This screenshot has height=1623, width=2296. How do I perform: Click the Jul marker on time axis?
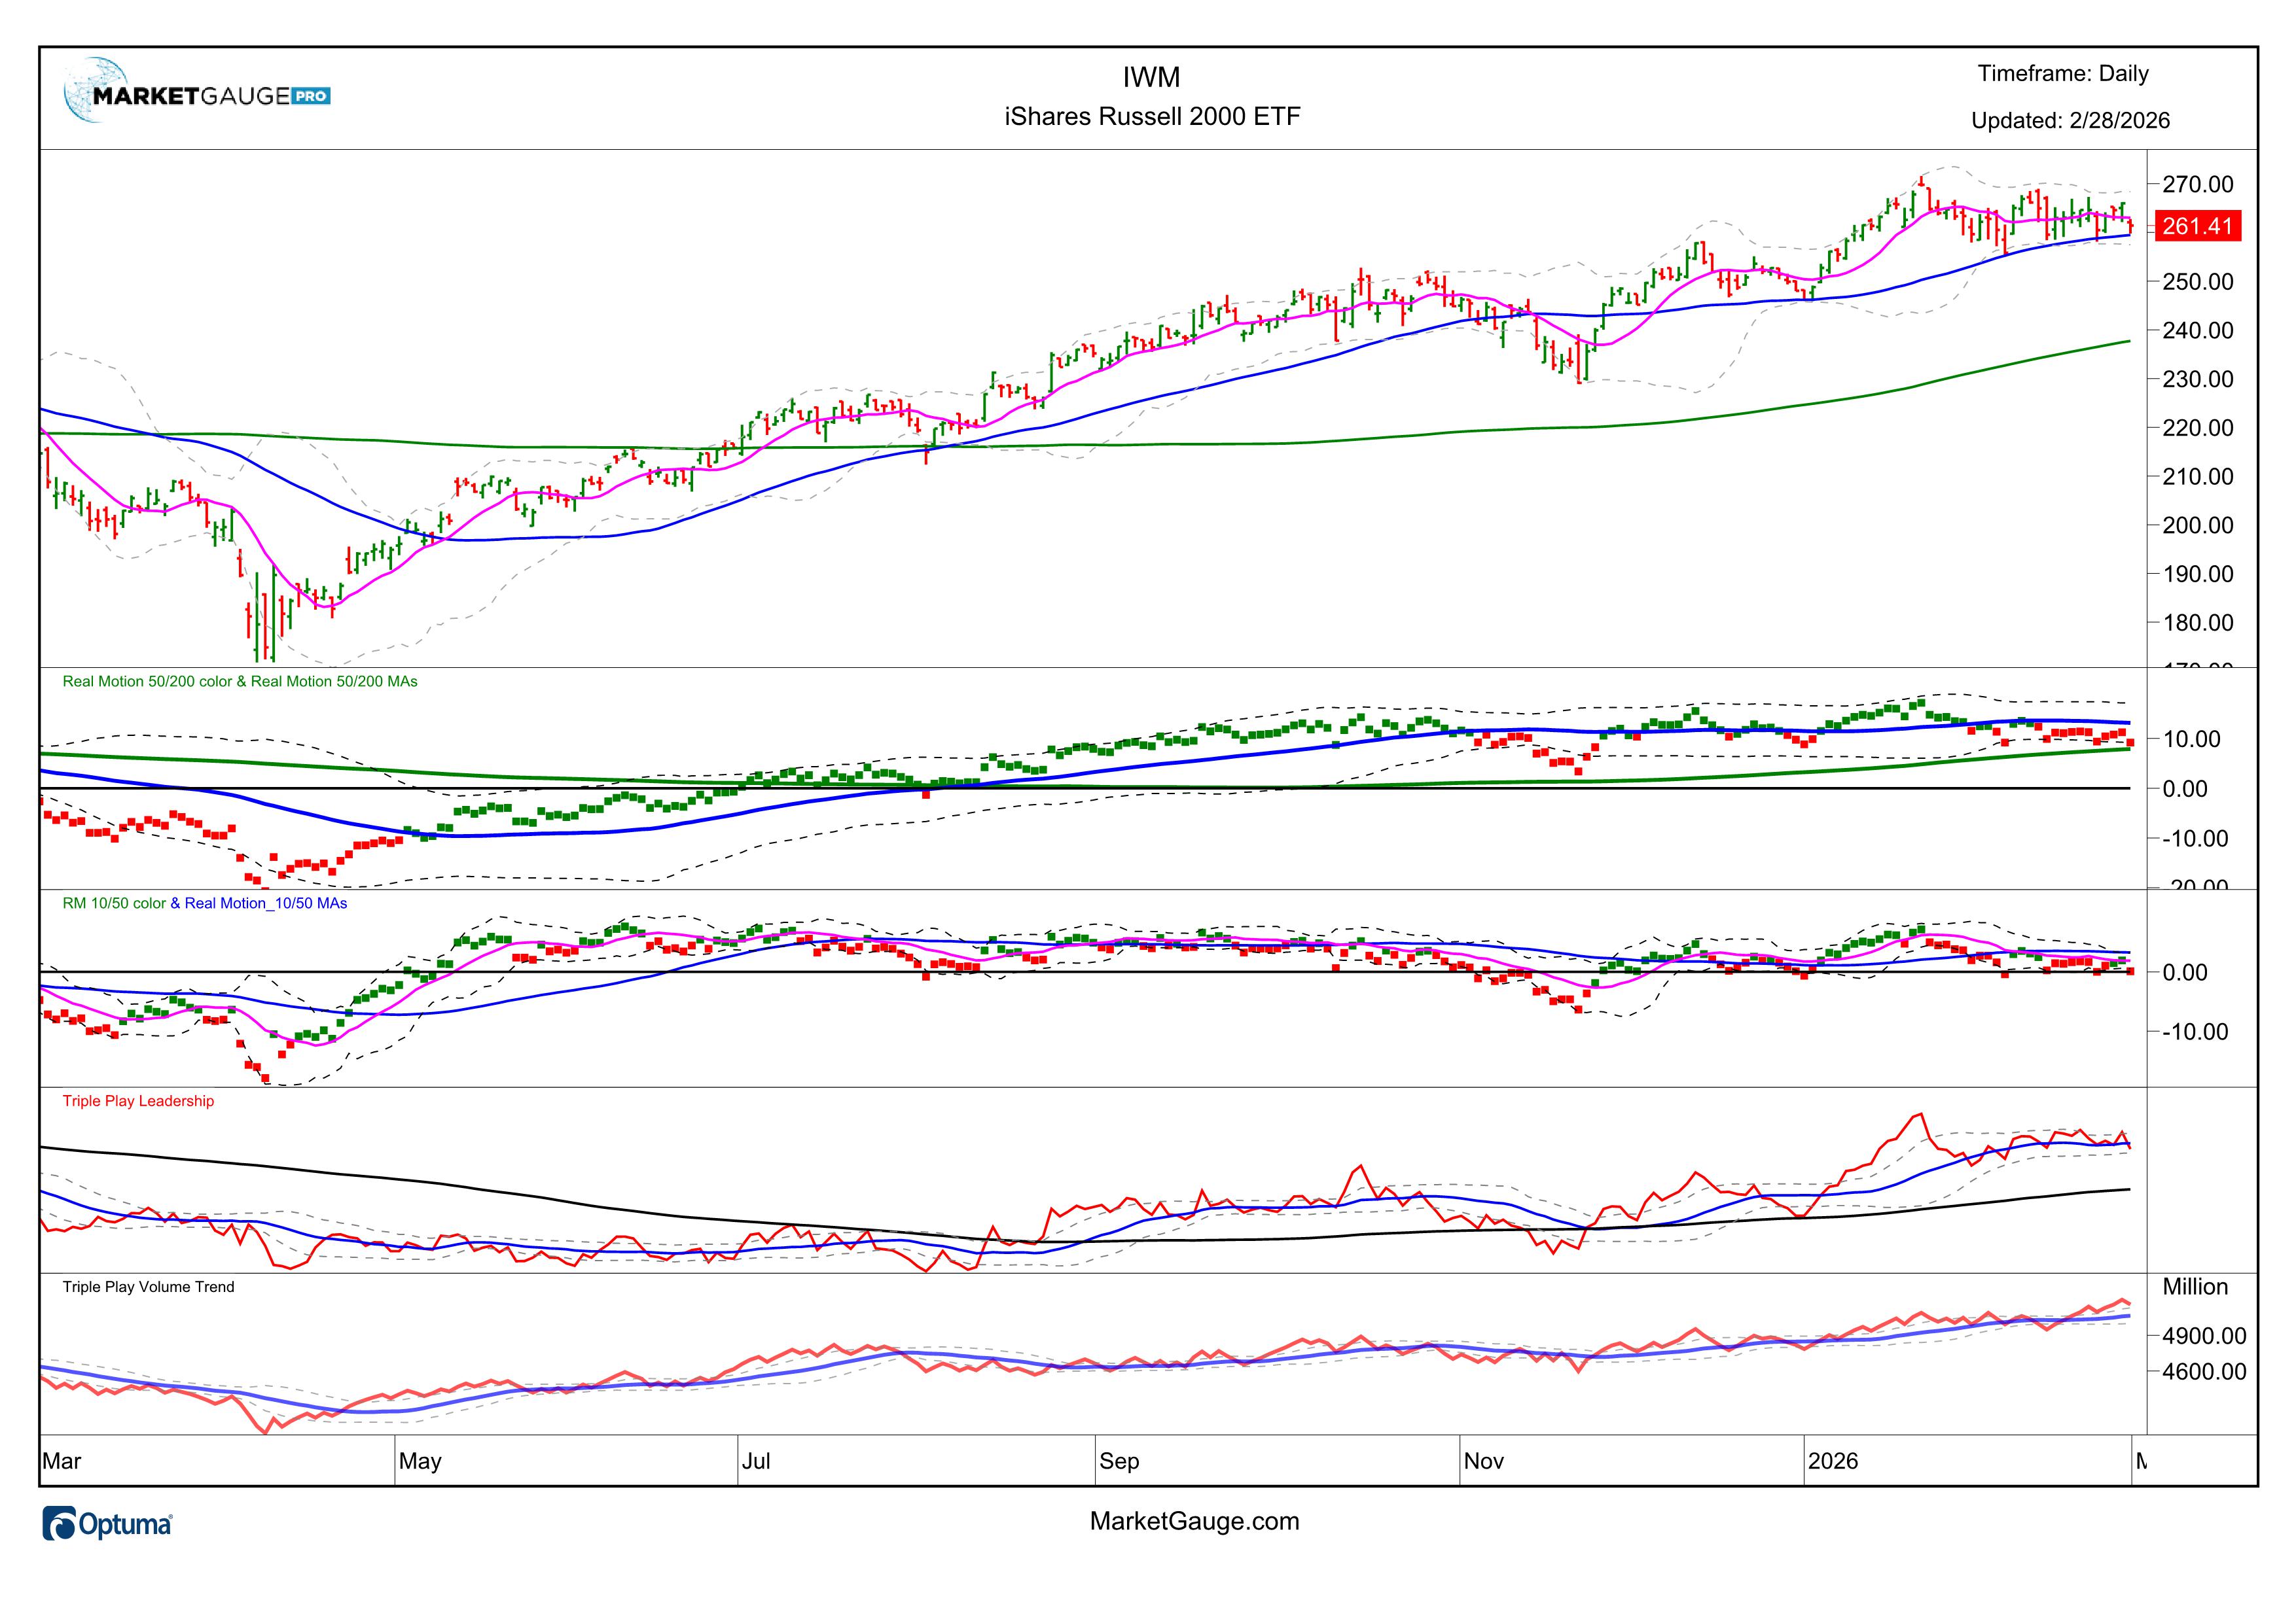[756, 1461]
